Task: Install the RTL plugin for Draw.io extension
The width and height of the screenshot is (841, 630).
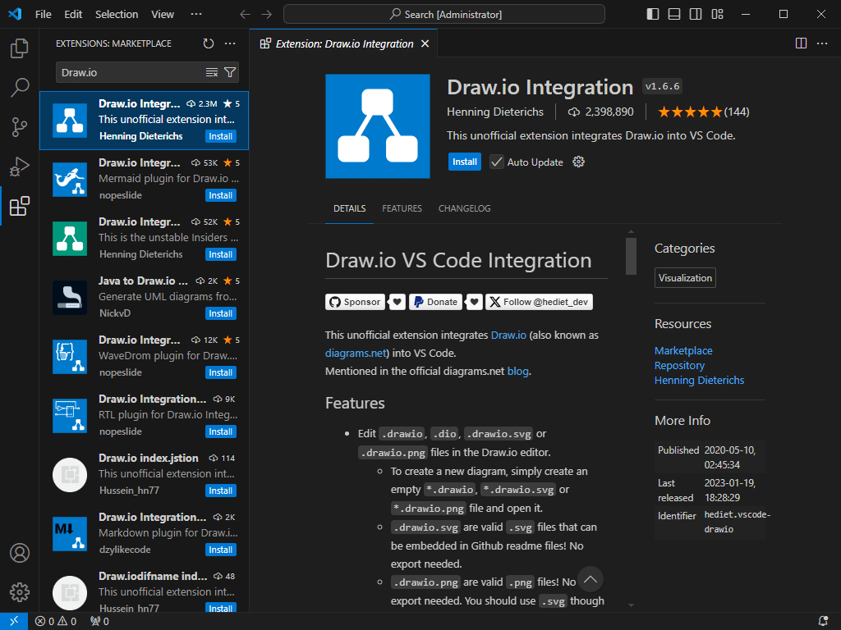Action: [x=220, y=431]
